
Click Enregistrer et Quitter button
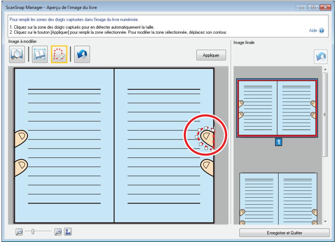pyautogui.click(x=284, y=233)
